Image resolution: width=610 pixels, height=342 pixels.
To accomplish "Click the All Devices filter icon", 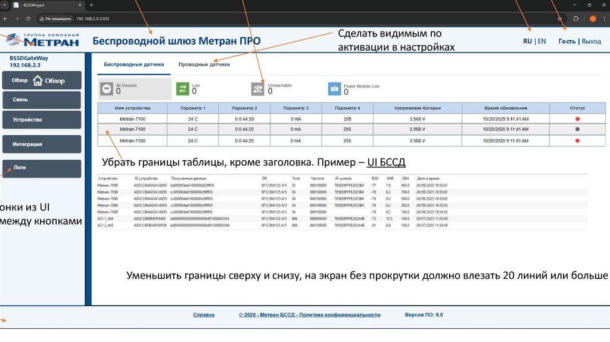I will coord(106,89).
